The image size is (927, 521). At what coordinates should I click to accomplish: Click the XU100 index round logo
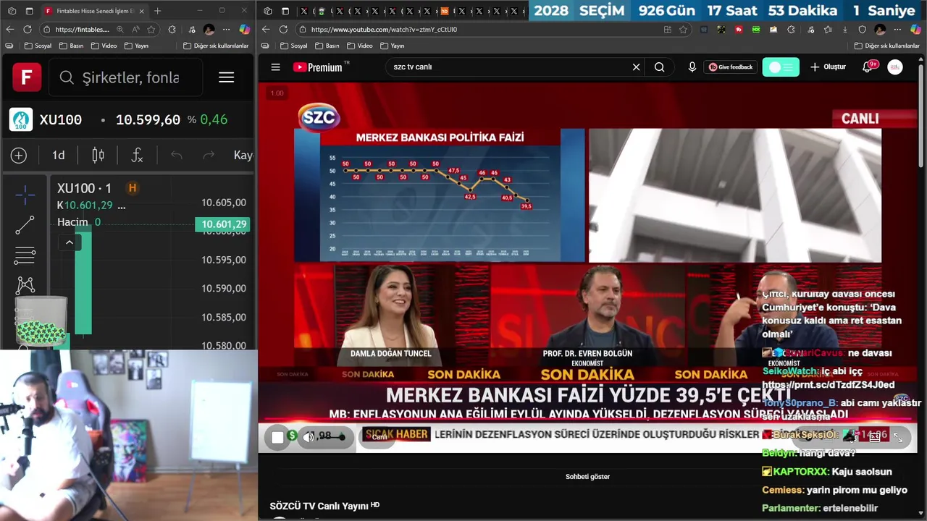[x=21, y=119]
